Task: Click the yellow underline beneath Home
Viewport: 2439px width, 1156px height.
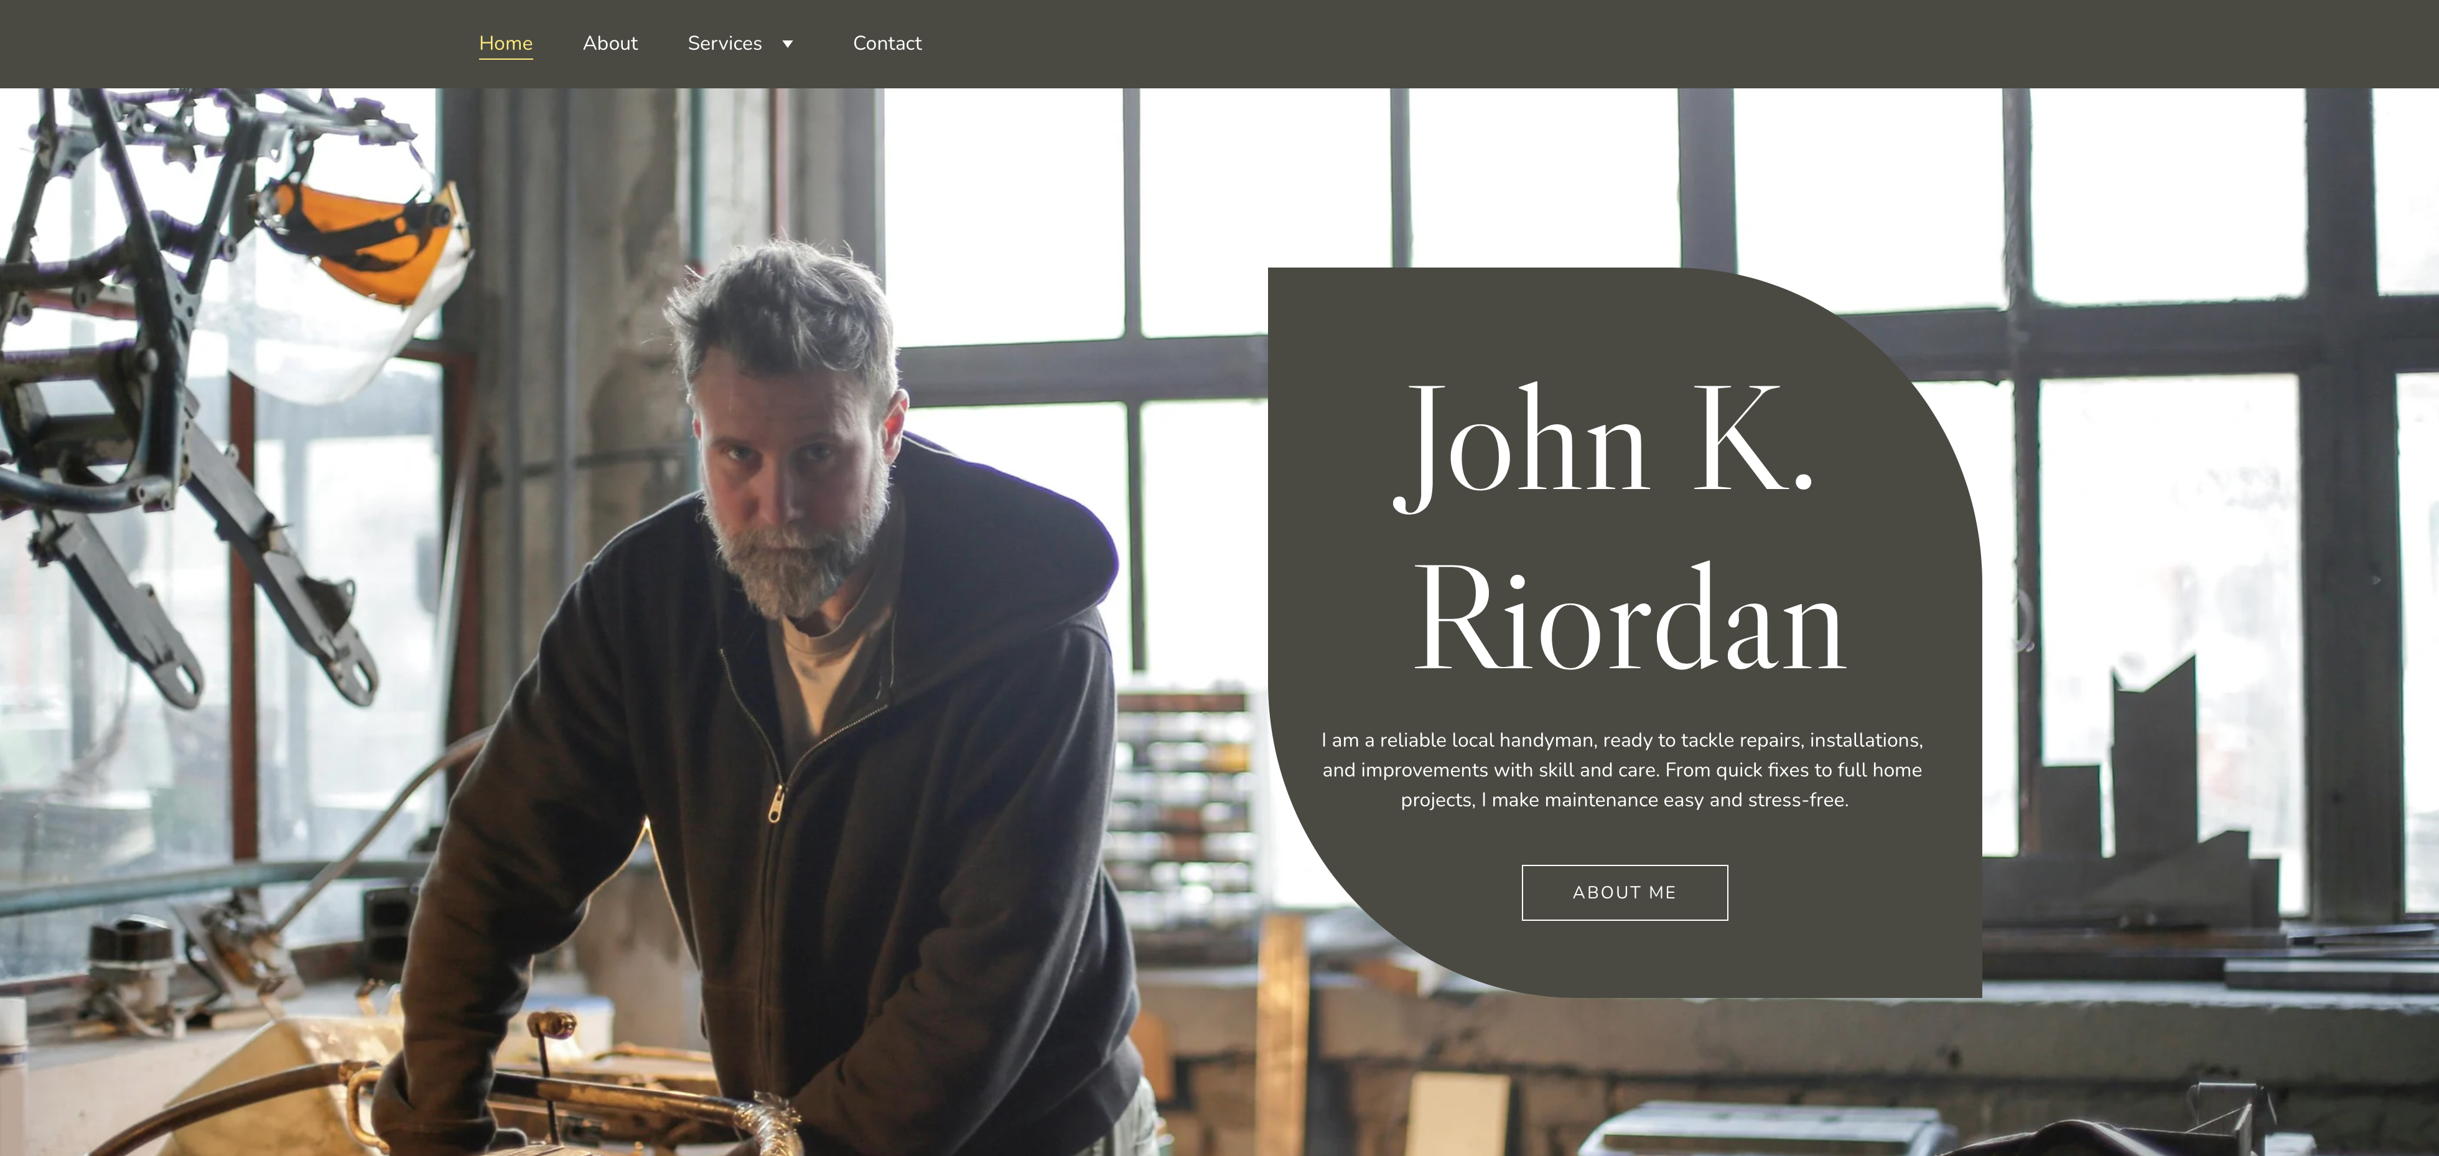Action: [x=506, y=58]
